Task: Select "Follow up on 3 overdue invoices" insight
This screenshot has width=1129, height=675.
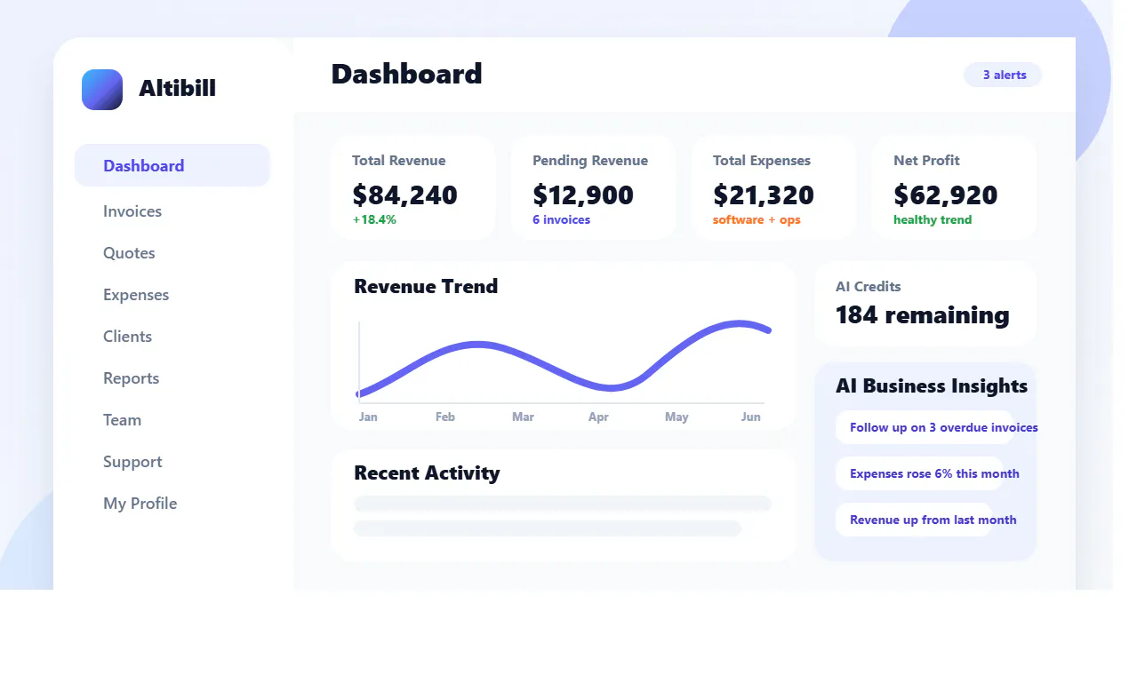Action: click(x=937, y=427)
